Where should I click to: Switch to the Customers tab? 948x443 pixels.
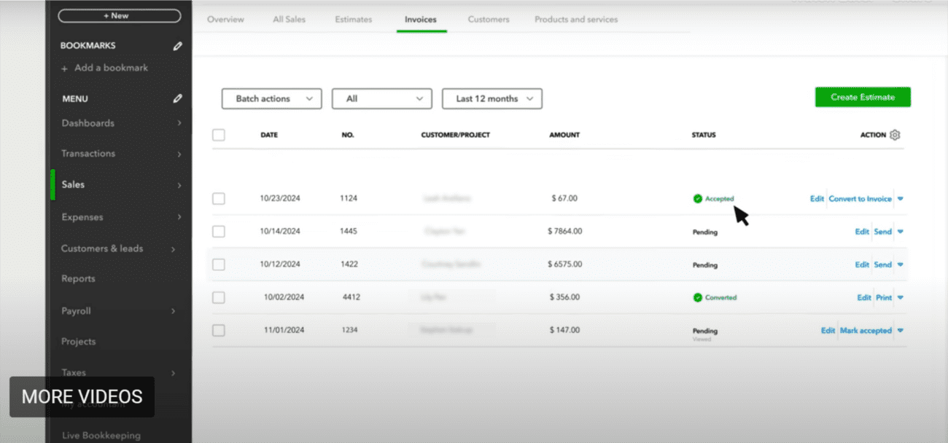(489, 20)
